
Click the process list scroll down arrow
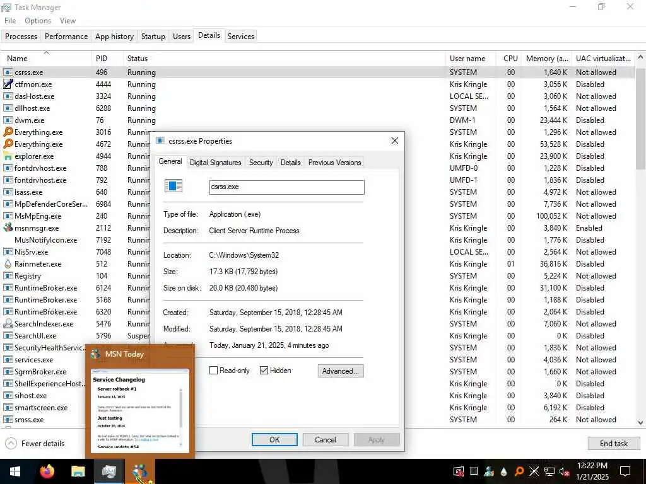click(x=640, y=422)
